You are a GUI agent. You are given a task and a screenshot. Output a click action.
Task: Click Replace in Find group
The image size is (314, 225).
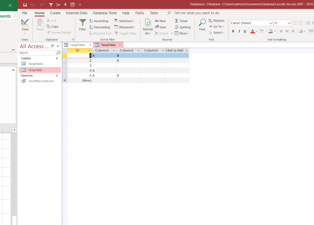[x=216, y=21]
